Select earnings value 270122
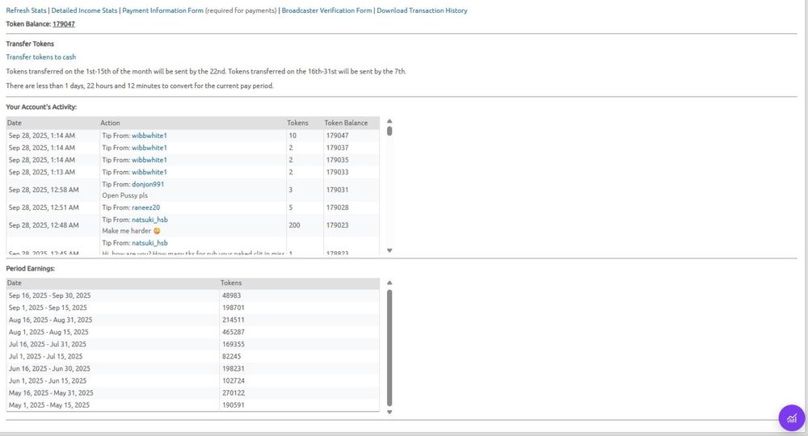The height and width of the screenshot is (436, 808). 234,392
